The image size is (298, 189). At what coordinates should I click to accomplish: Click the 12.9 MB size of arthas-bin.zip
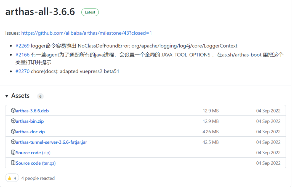(x=211, y=121)
